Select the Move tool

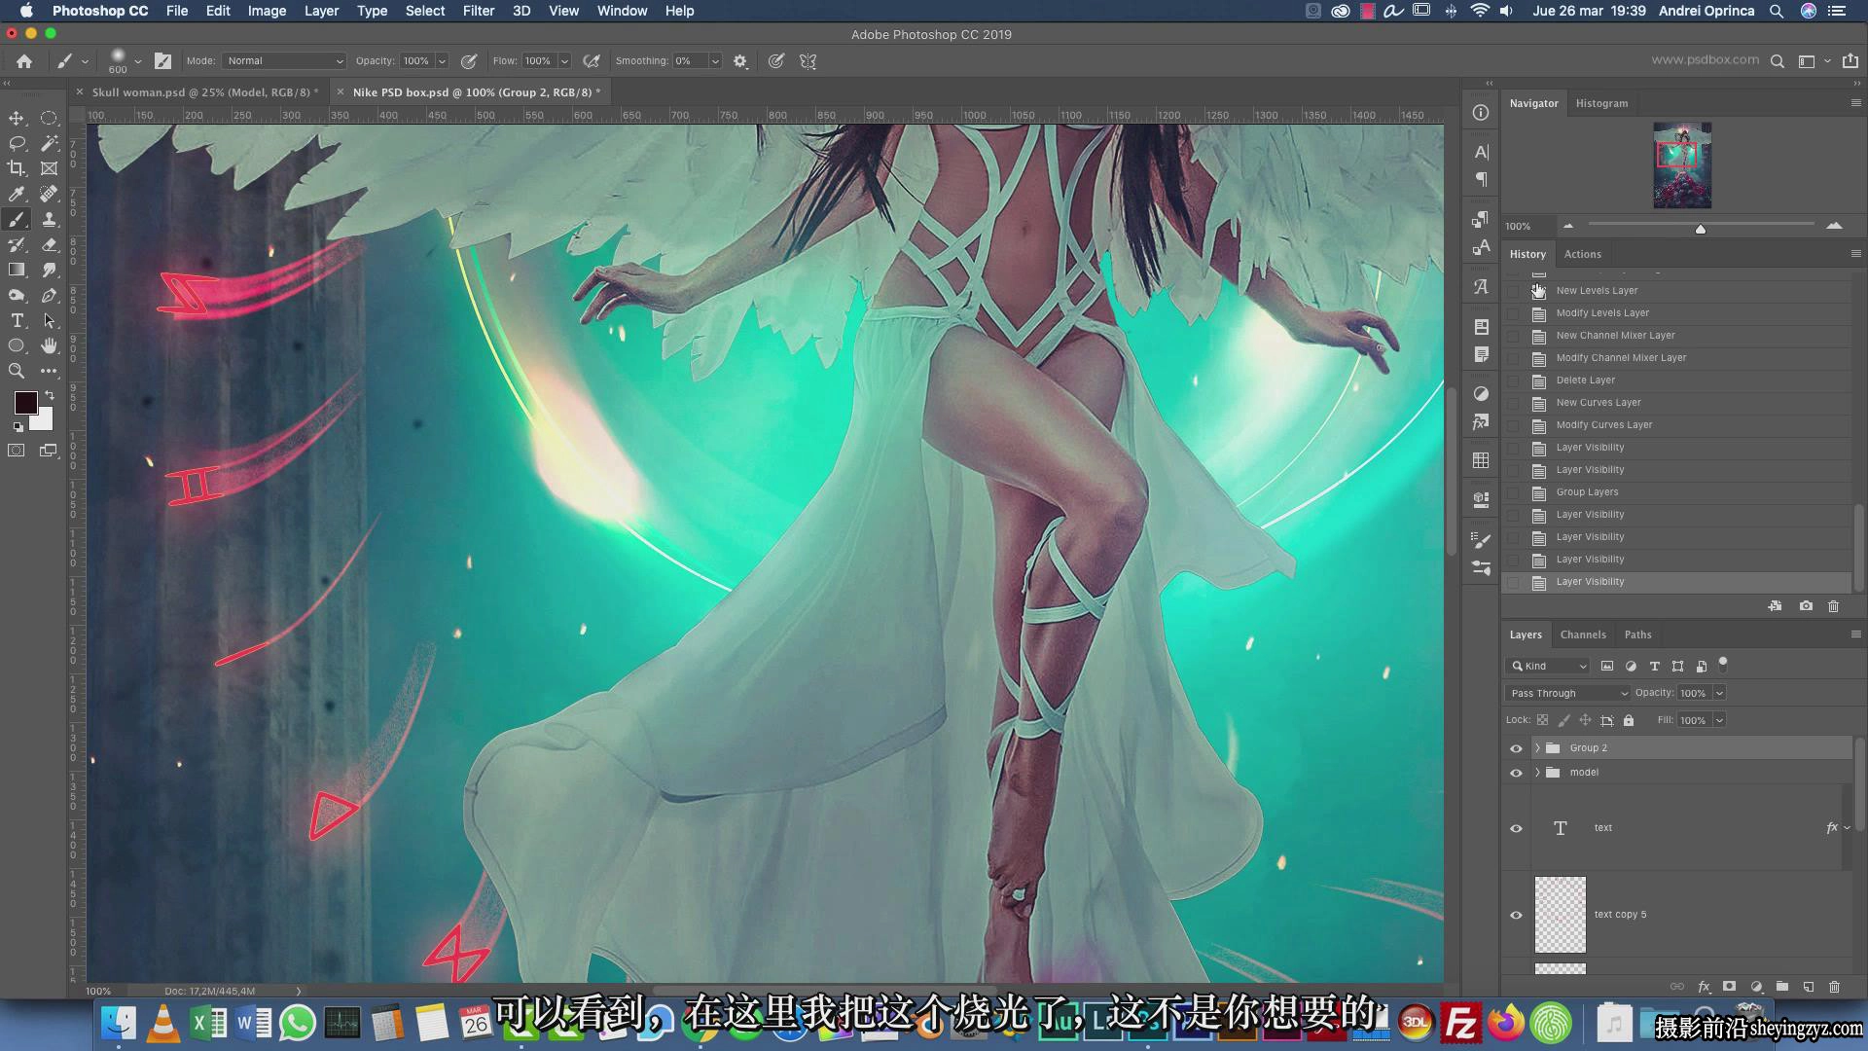[x=17, y=118]
